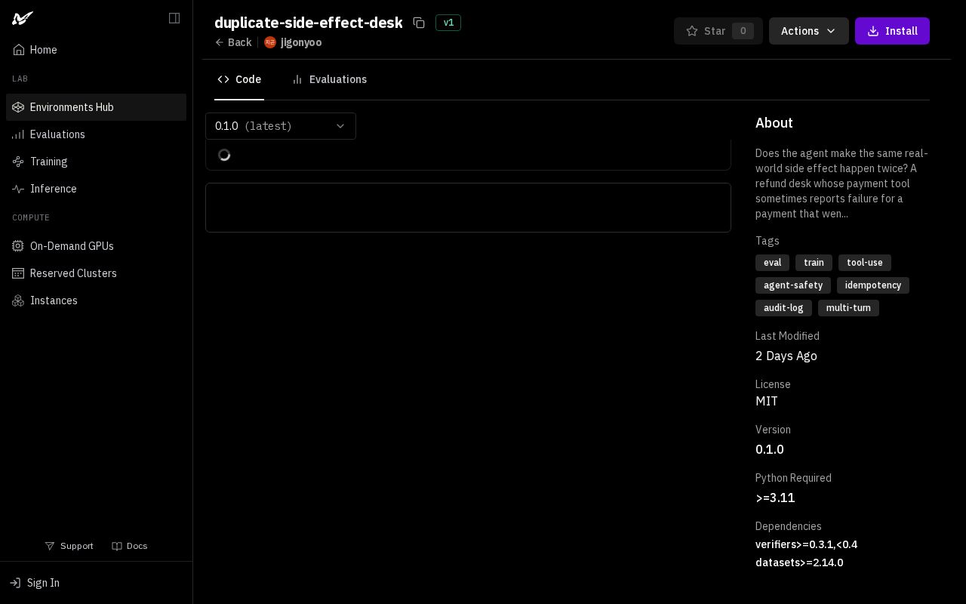
Task: Select the agent-safety tag
Action: click(793, 285)
